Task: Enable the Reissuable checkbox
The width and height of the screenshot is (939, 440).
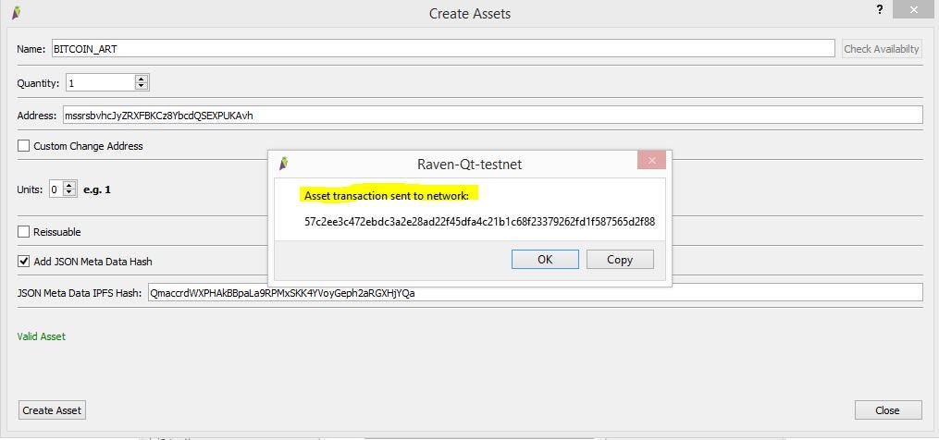Action: click(23, 232)
